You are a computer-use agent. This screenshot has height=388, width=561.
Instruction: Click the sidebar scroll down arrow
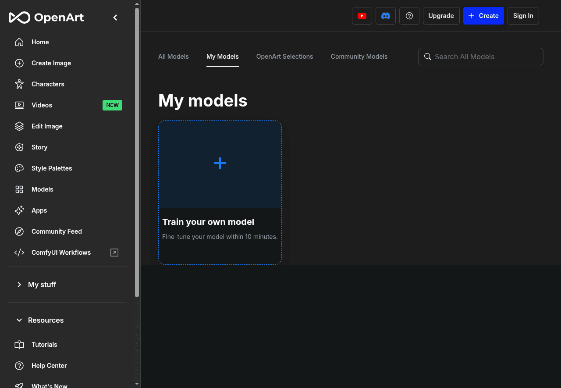[x=137, y=384]
